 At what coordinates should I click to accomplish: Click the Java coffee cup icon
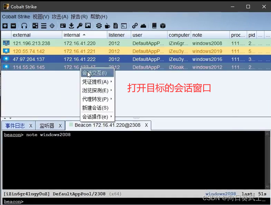click(107, 26)
